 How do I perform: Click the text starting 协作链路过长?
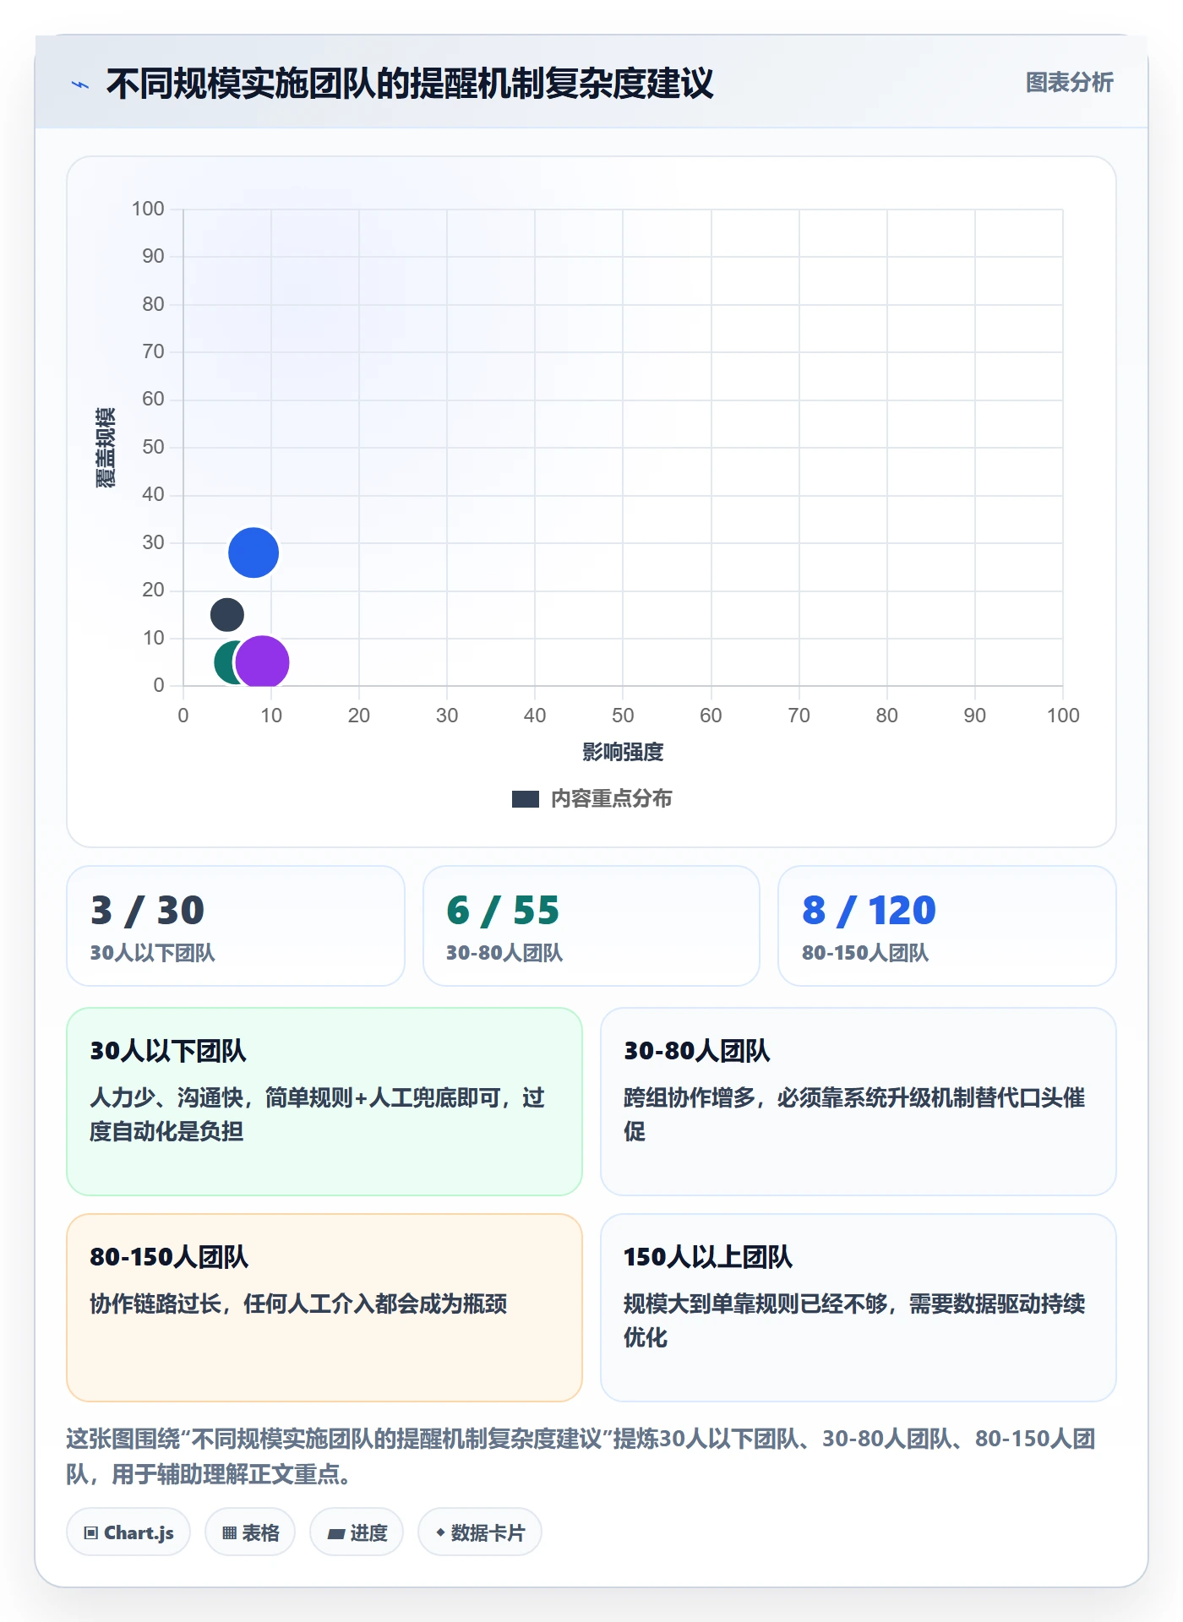coord(299,1304)
